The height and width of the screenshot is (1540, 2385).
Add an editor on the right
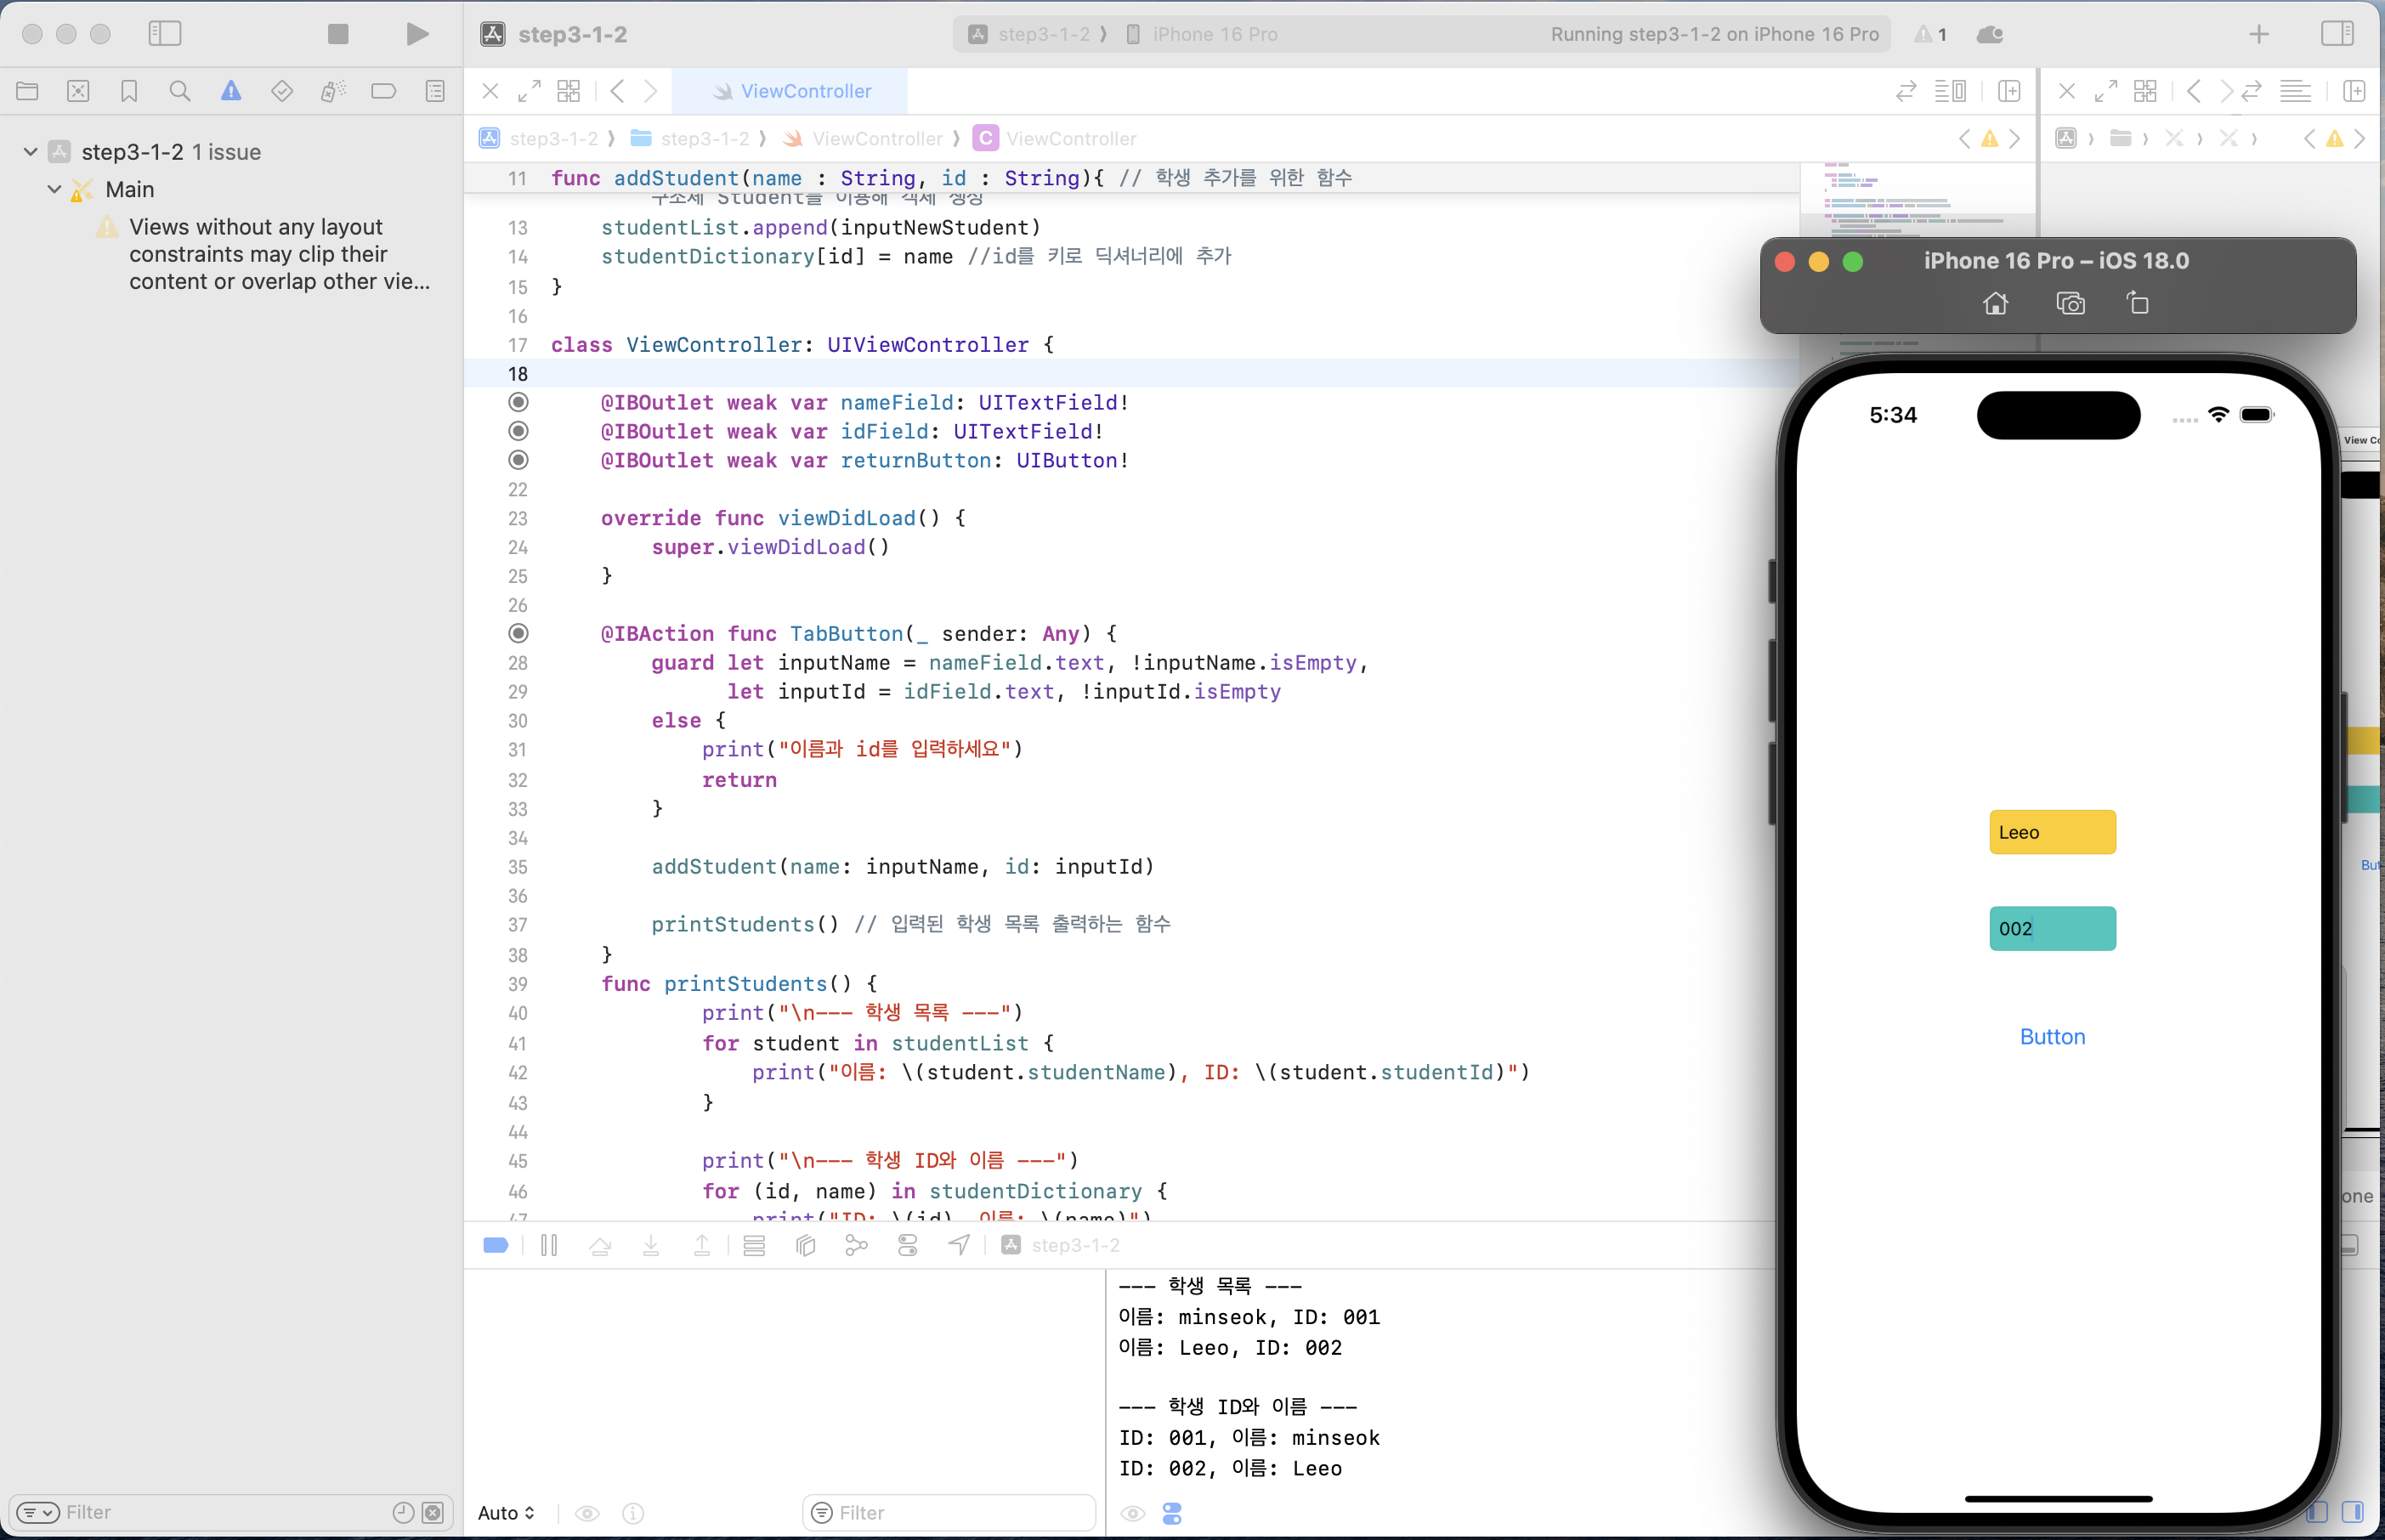coord(2009,91)
